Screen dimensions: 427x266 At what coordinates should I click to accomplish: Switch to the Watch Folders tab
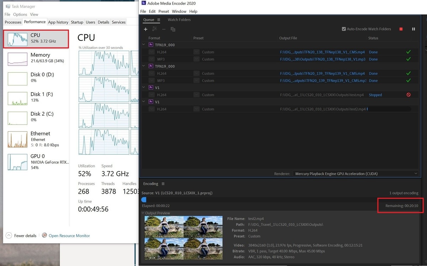pyautogui.click(x=179, y=20)
